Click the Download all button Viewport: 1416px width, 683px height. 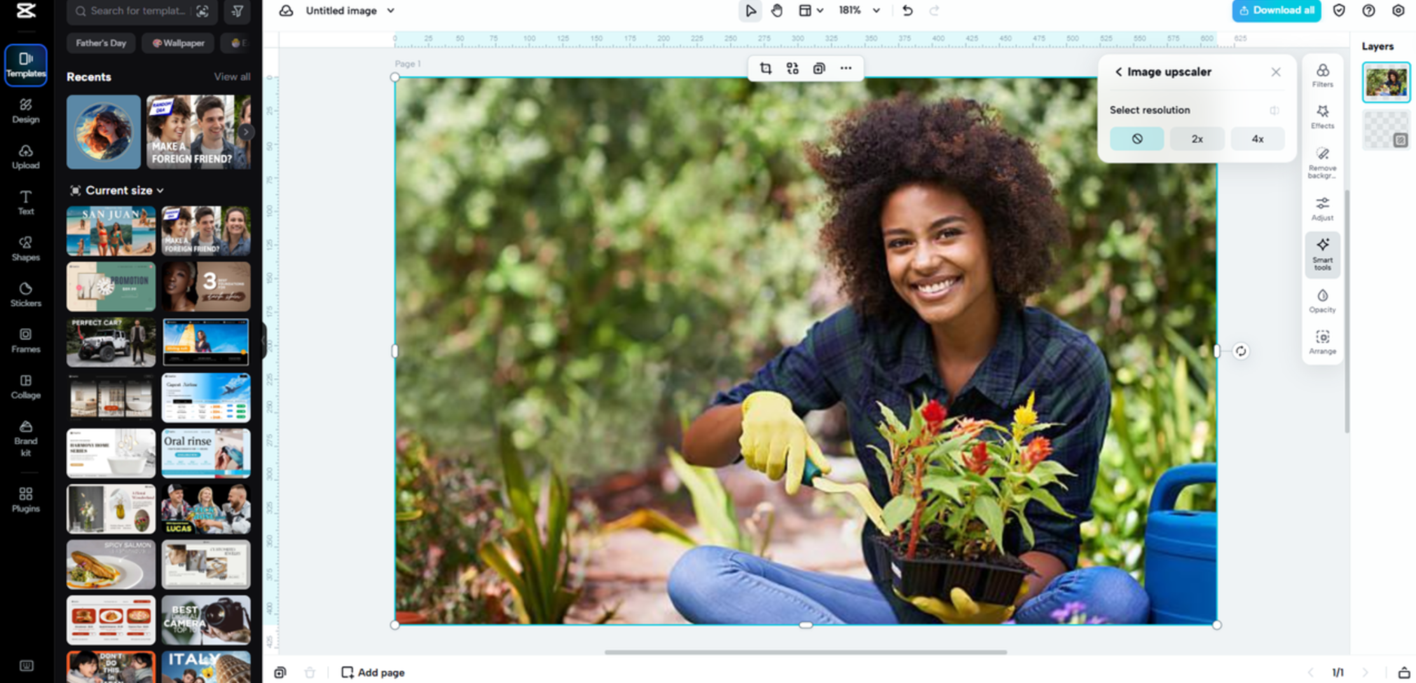[x=1276, y=11]
